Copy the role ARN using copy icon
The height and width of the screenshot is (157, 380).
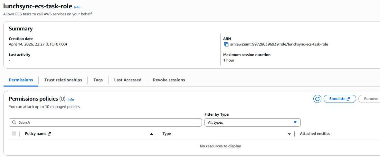pos(226,45)
